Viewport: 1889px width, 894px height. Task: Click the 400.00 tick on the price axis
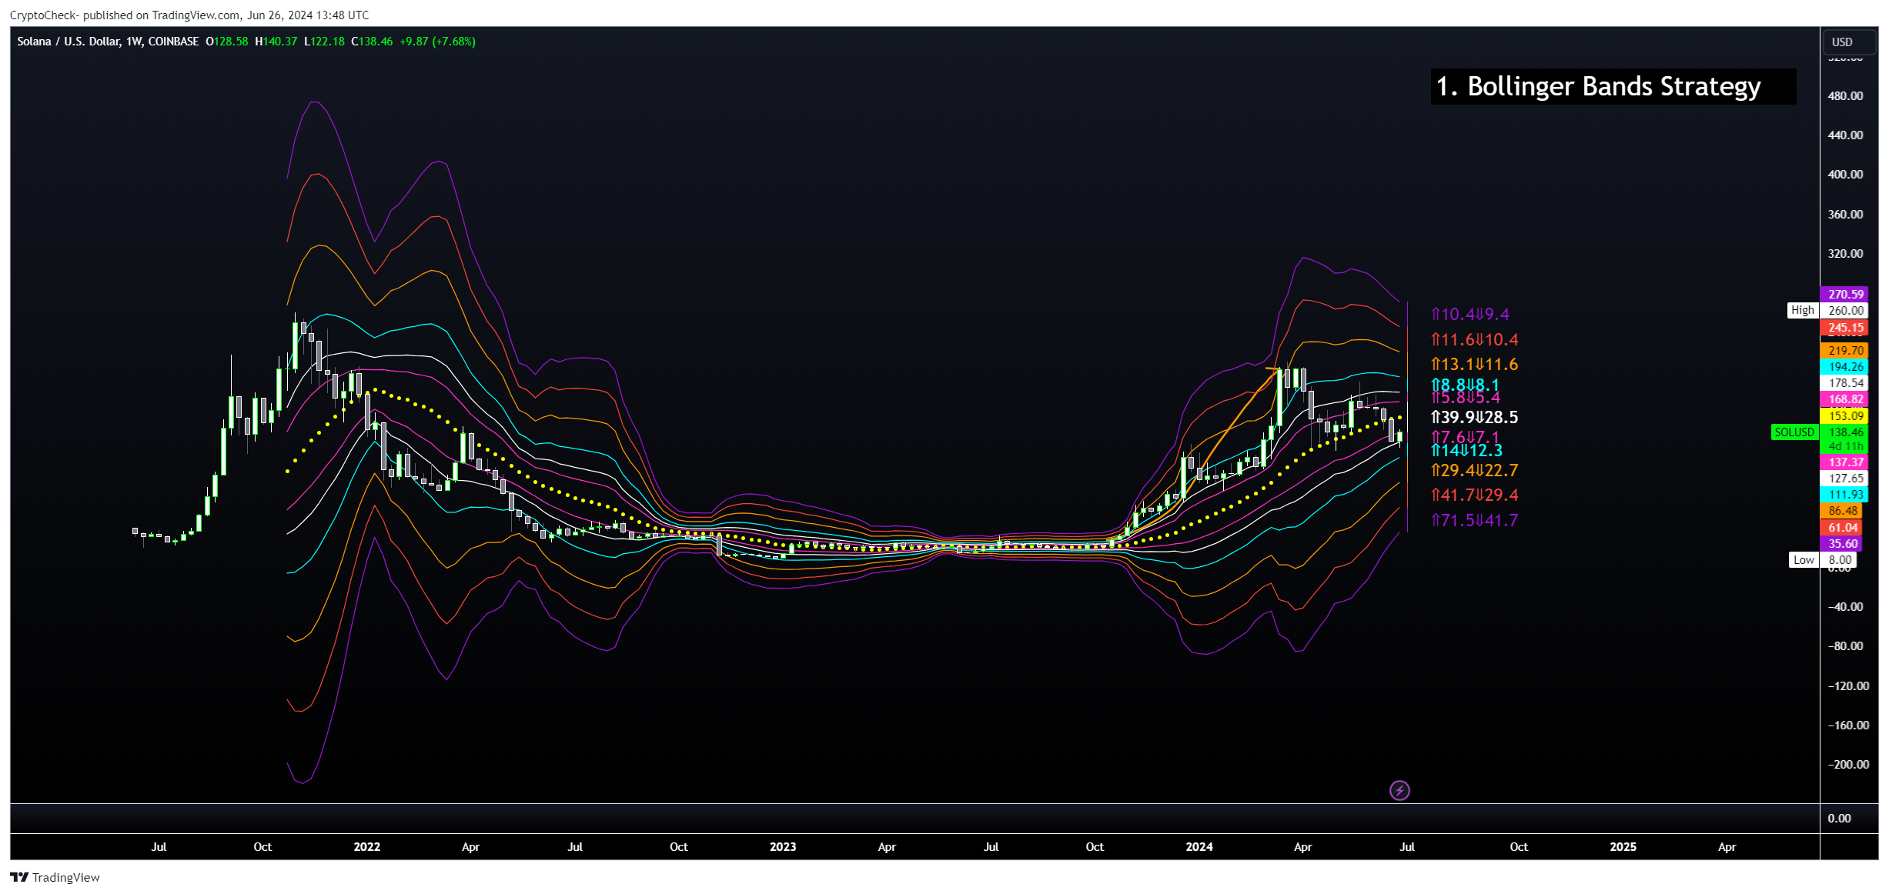point(1845,175)
